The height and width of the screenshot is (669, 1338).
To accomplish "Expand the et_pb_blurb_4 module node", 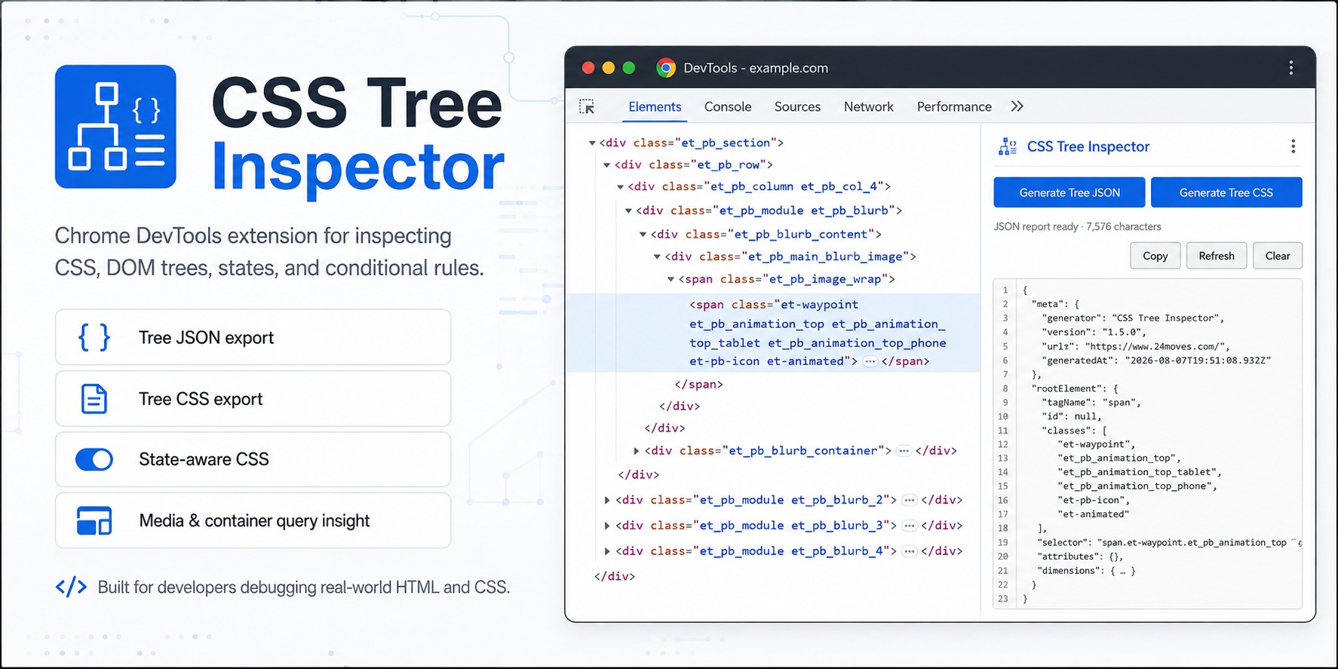I will (607, 551).
